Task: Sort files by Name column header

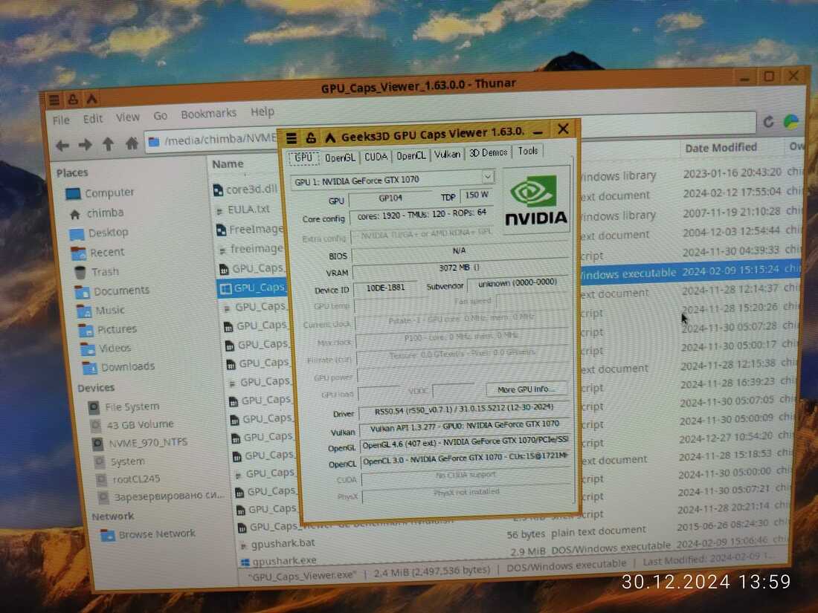Action: pos(228,163)
